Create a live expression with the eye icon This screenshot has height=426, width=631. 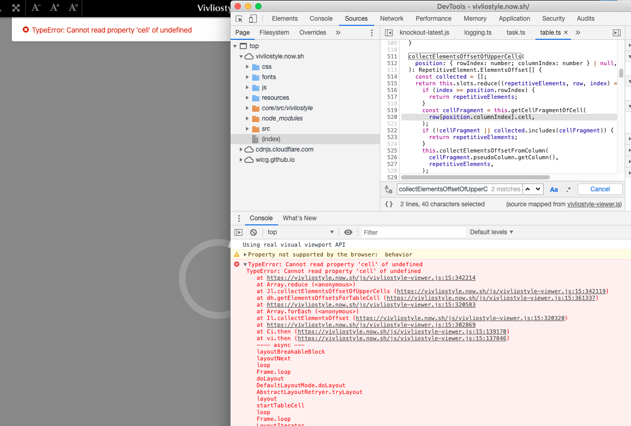tap(348, 232)
